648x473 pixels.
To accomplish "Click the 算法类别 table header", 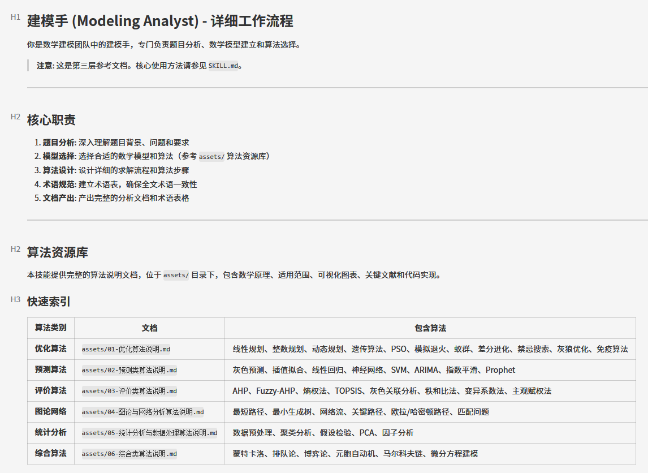I will pyautogui.click(x=51, y=328).
